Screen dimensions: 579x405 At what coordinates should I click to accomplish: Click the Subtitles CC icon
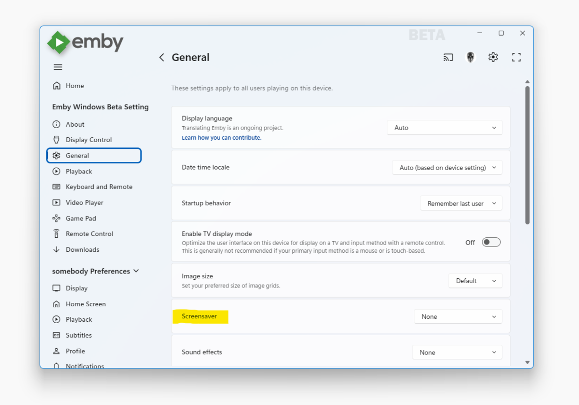click(56, 335)
